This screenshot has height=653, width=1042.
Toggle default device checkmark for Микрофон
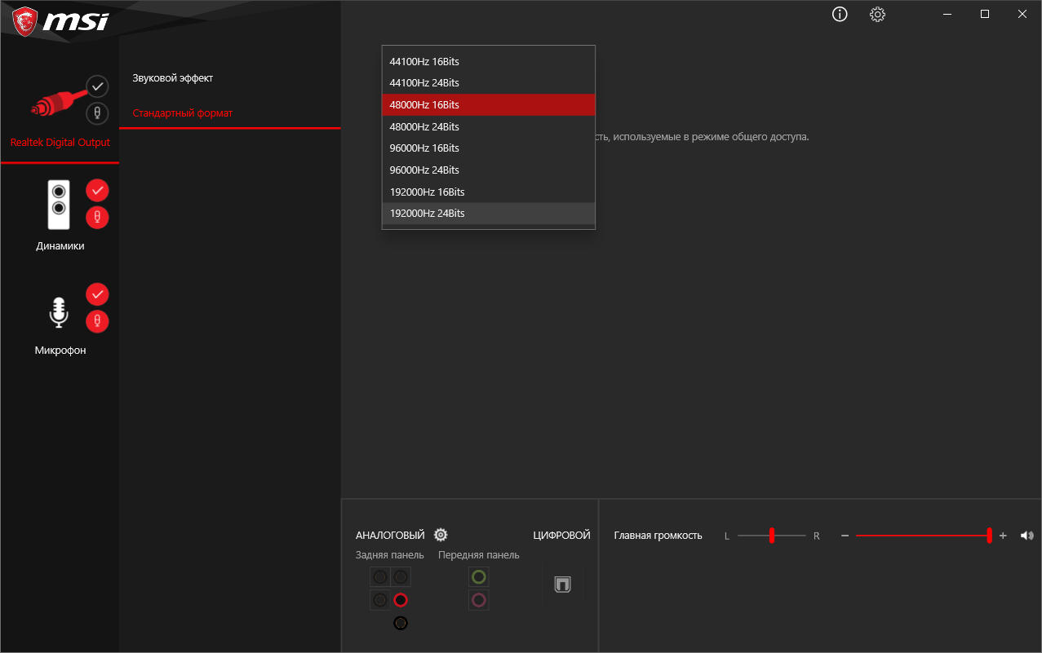(x=97, y=293)
